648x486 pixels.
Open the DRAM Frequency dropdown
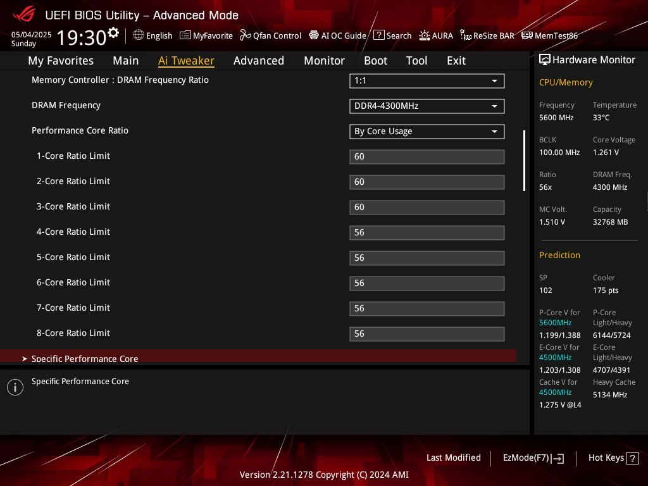coord(427,106)
